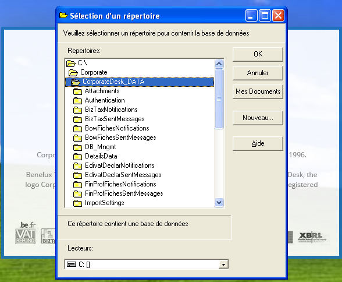This screenshot has width=342, height=282.
Task: Click the Annuler button
Action: pyautogui.click(x=258, y=73)
